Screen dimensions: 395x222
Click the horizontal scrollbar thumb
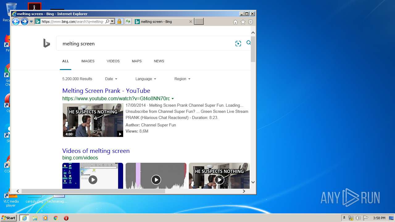[x=93, y=191]
